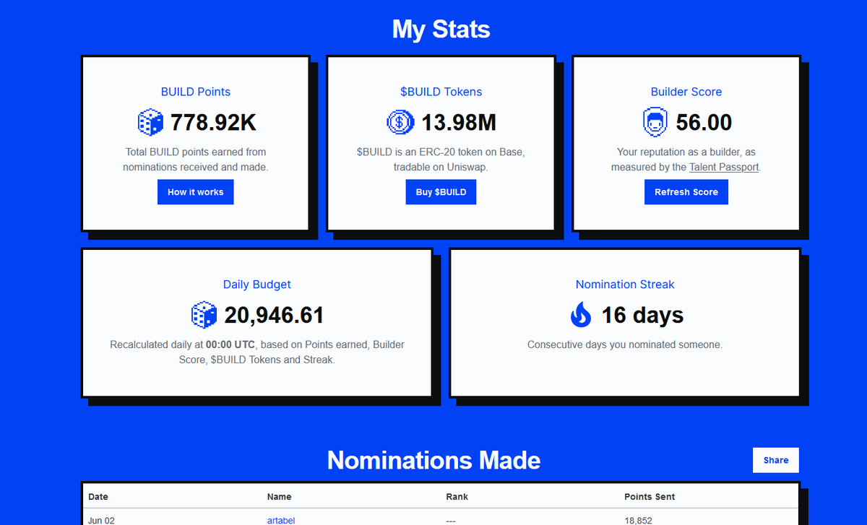
Task: Click the Date column header
Action: click(98, 497)
